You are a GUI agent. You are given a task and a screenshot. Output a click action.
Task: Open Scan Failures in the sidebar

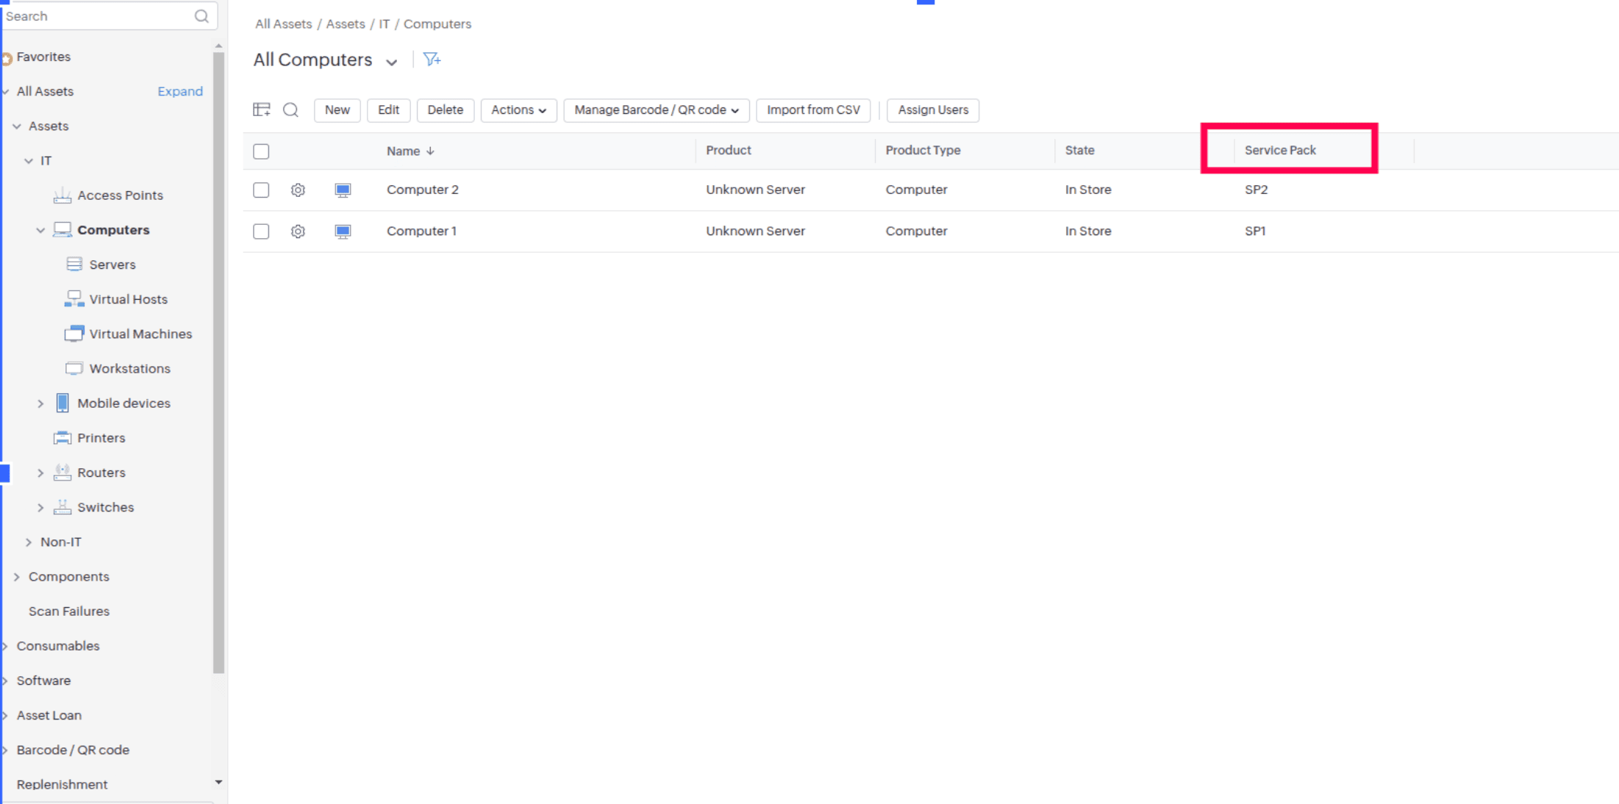coord(69,611)
